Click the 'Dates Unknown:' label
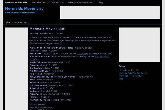 tap(37, 104)
